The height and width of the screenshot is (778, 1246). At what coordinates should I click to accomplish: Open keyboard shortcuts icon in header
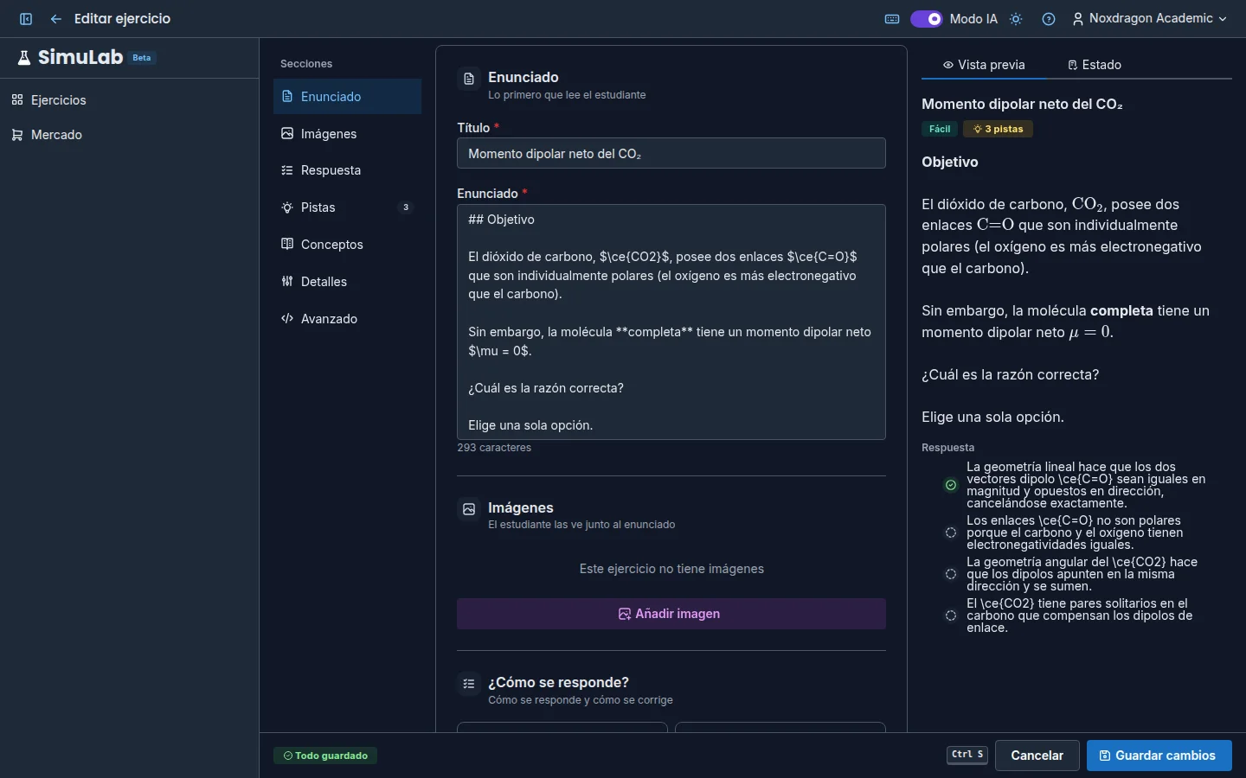coord(892,19)
